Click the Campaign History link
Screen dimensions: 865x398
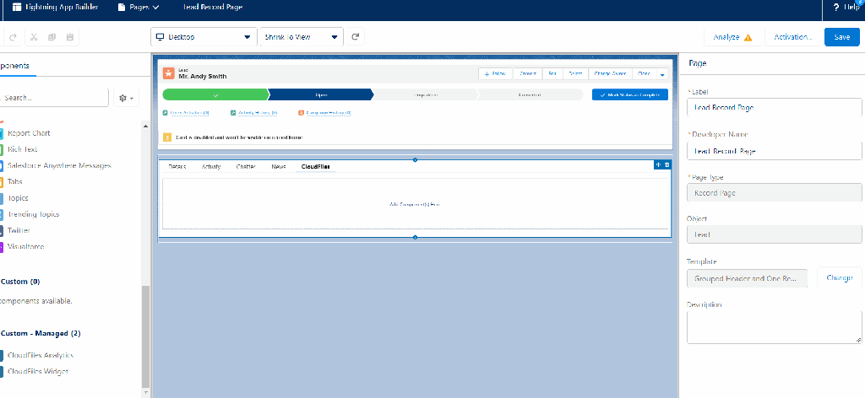[x=329, y=112]
